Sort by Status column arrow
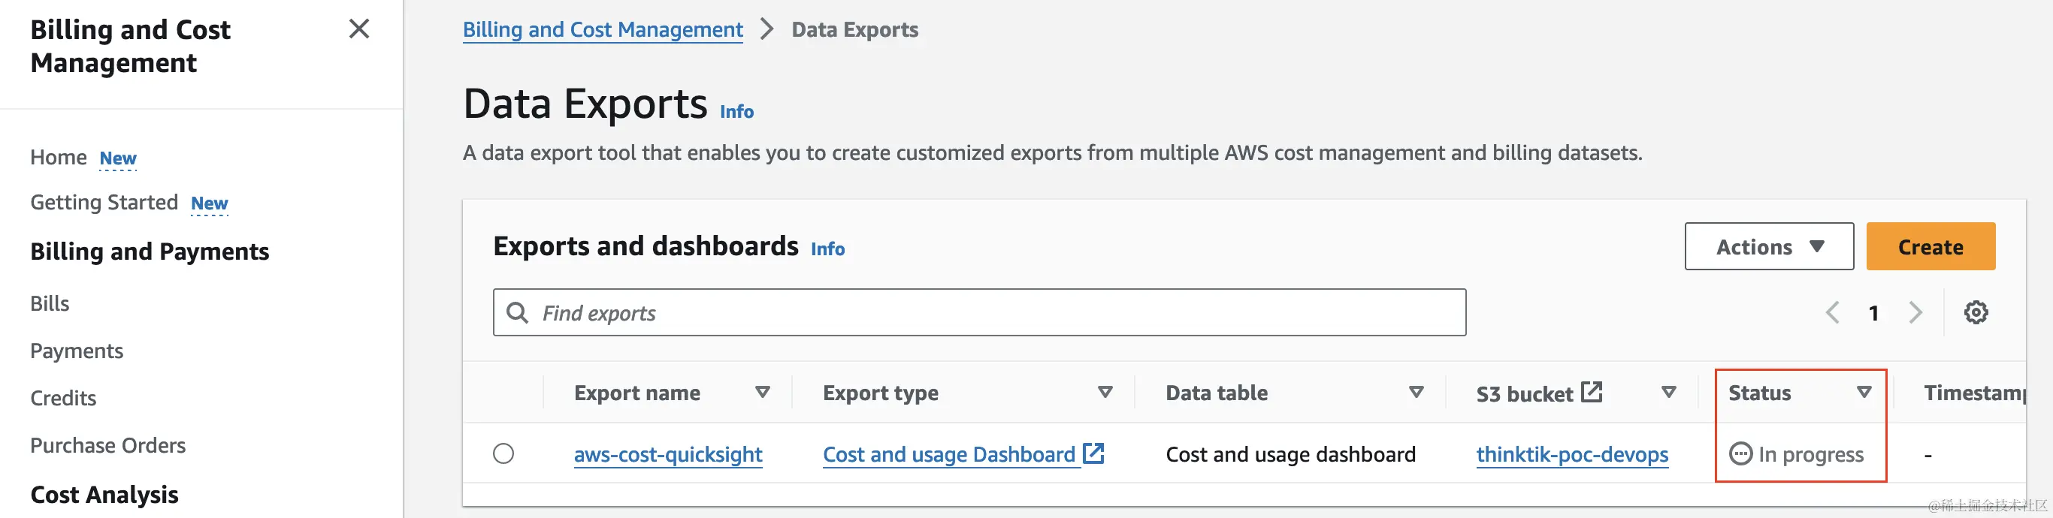This screenshot has width=2053, height=518. pos(1864,393)
